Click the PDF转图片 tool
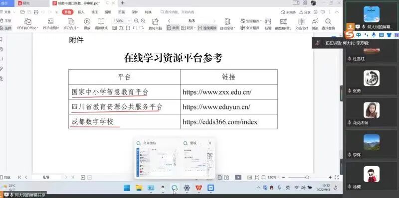Image resolution: width=399 pixels, height=198 pixels. (51, 24)
